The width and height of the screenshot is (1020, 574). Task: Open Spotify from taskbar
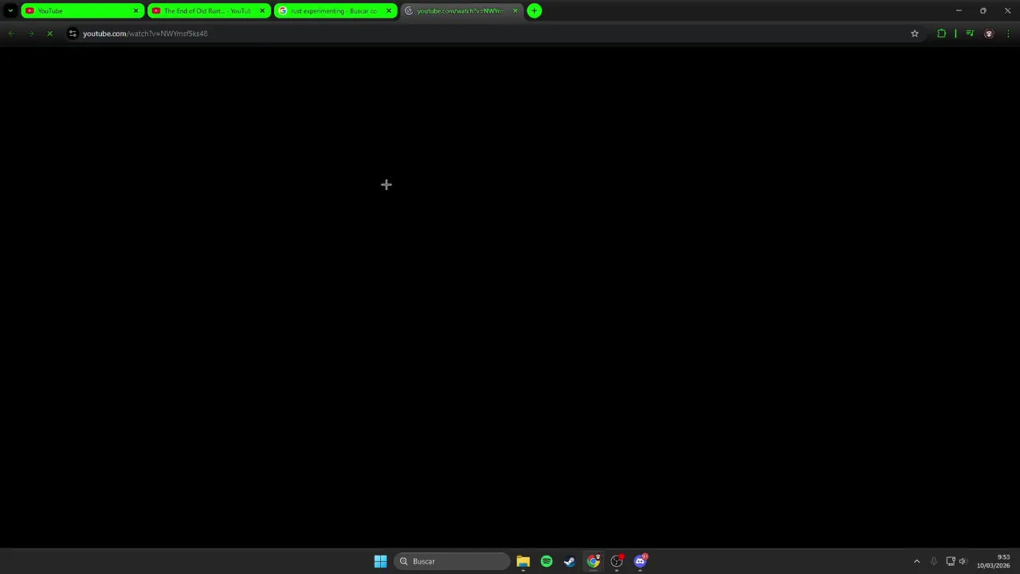coord(546,561)
